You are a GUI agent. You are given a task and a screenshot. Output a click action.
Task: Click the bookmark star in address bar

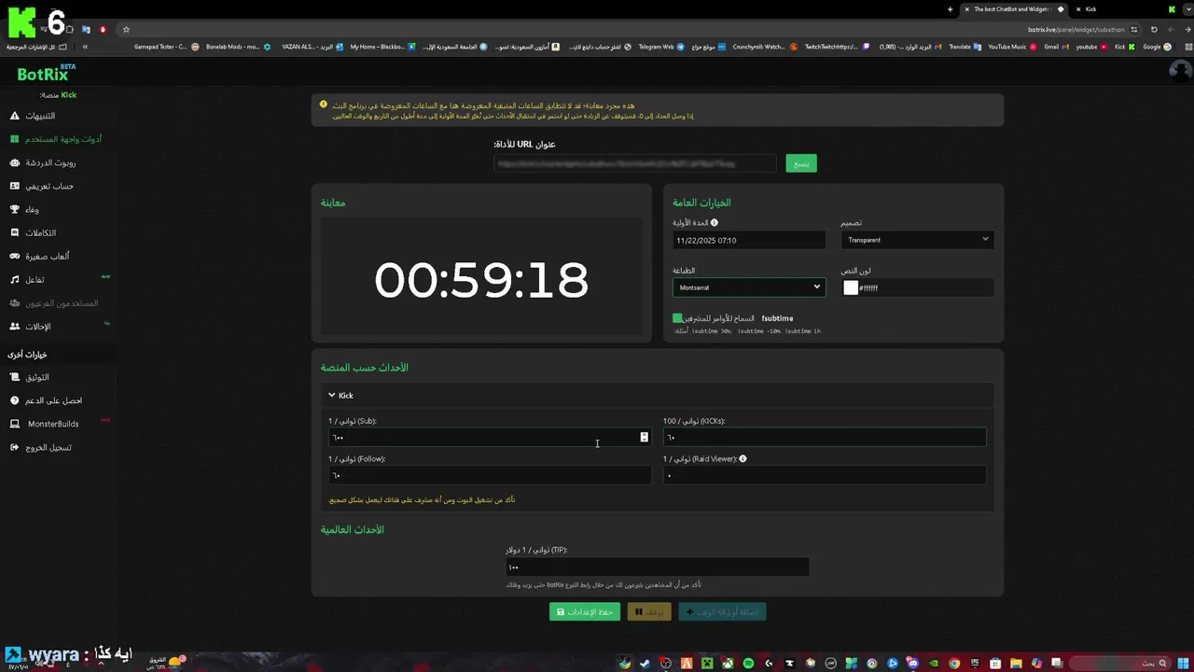[126, 29]
